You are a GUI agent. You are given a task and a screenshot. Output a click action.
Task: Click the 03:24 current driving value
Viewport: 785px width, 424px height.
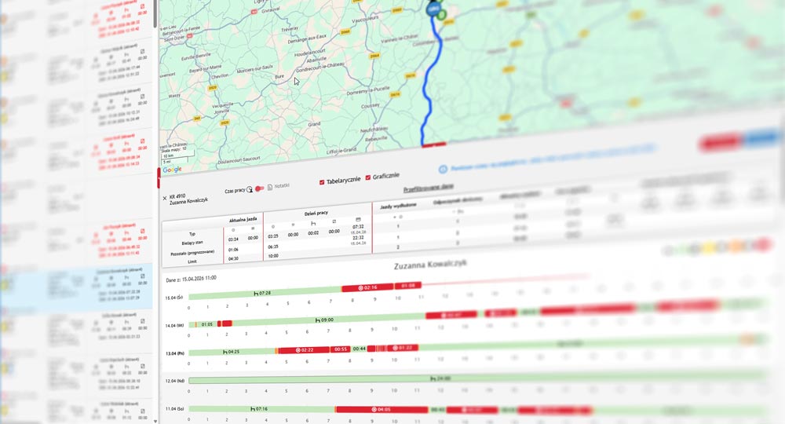coord(233,239)
